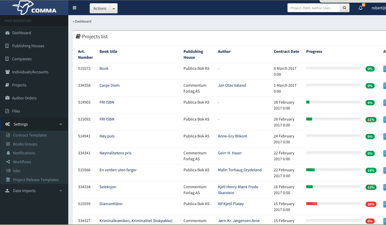Click author Geirr H. Haarr

(230, 153)
